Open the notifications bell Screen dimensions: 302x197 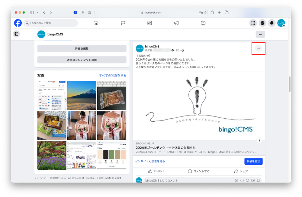272,23
